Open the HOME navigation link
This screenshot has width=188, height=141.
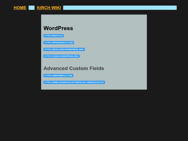coord(20,8)
